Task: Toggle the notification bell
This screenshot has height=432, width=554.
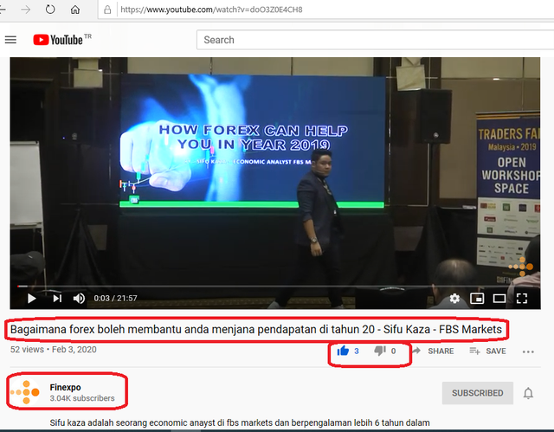Action: pos(528,393)
